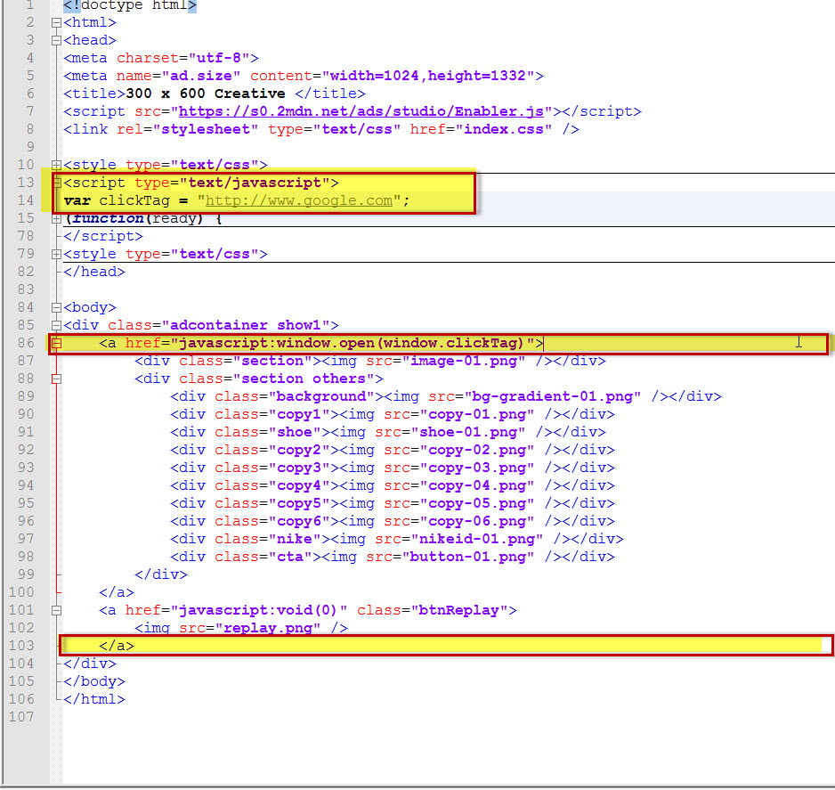Click the "copy-06.png" source value
This screenshot has height=790, width=835.
click(477, 522)
